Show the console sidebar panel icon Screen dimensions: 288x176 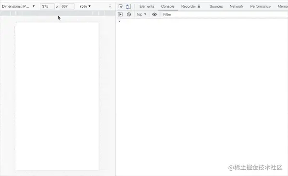pyautogui.click(x=120, y=14)
